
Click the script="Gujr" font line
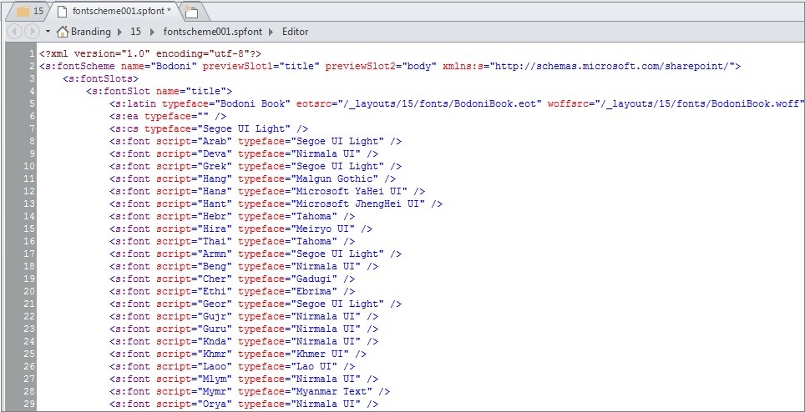point(244,316)
